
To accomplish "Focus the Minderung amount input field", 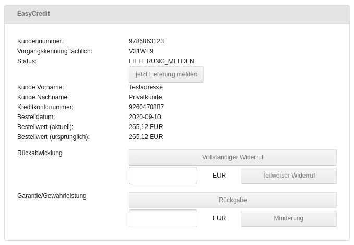I will pyautogui.click(x=163, y=218).
